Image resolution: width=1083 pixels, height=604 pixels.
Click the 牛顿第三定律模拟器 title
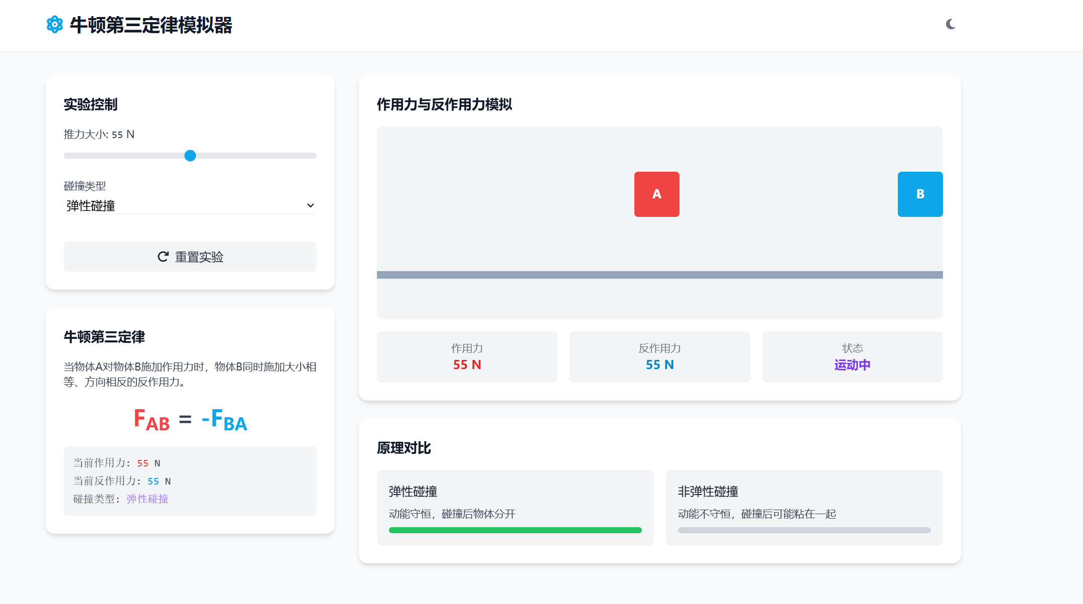click(151, 25)
